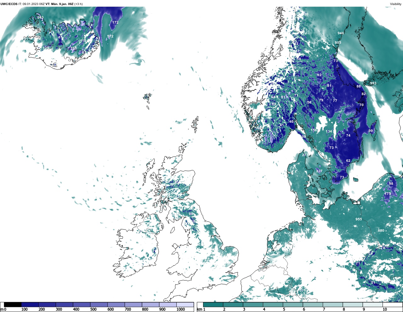
Task: Pick the 9–10 km lightest teal swatch
Action: tap(372, 304)
